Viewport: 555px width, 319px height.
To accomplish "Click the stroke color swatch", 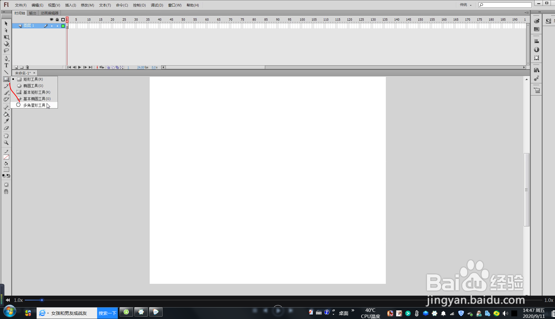I will [6, 157].
